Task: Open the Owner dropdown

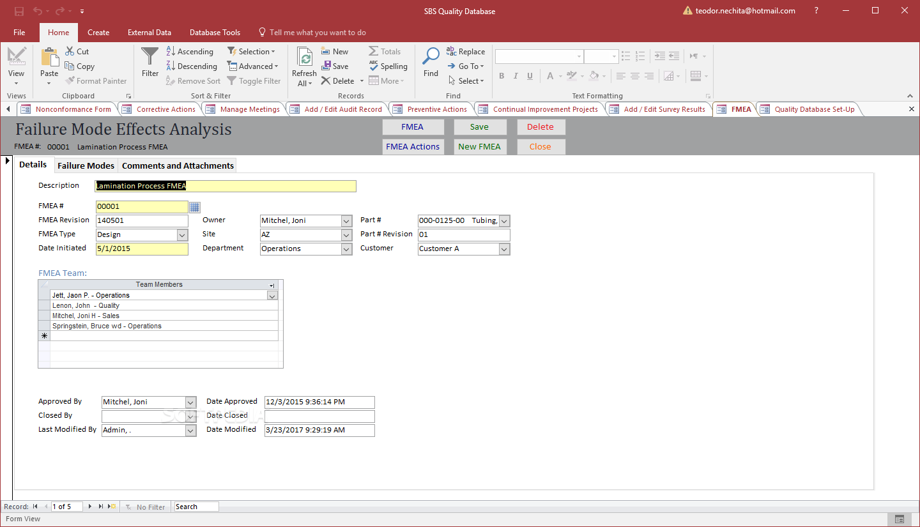Action: click(x=346, y=221)
